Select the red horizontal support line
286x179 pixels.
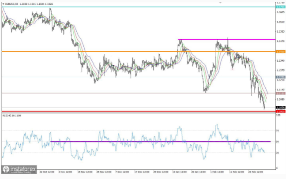[x=139, y=112]
